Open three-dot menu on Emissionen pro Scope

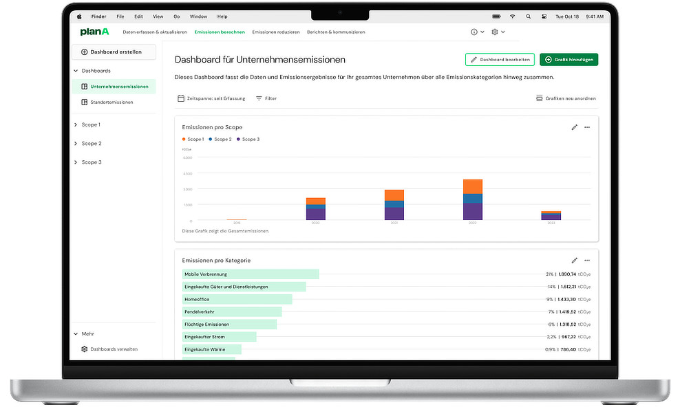(587, 127)
